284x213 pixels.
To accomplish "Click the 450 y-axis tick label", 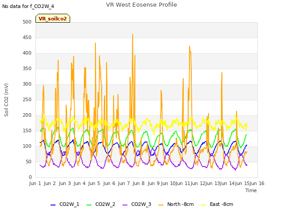I will (27, 37).
